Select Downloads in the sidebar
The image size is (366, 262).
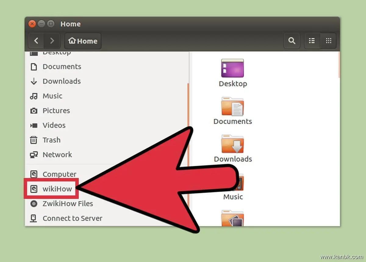(x=61, y=81)
